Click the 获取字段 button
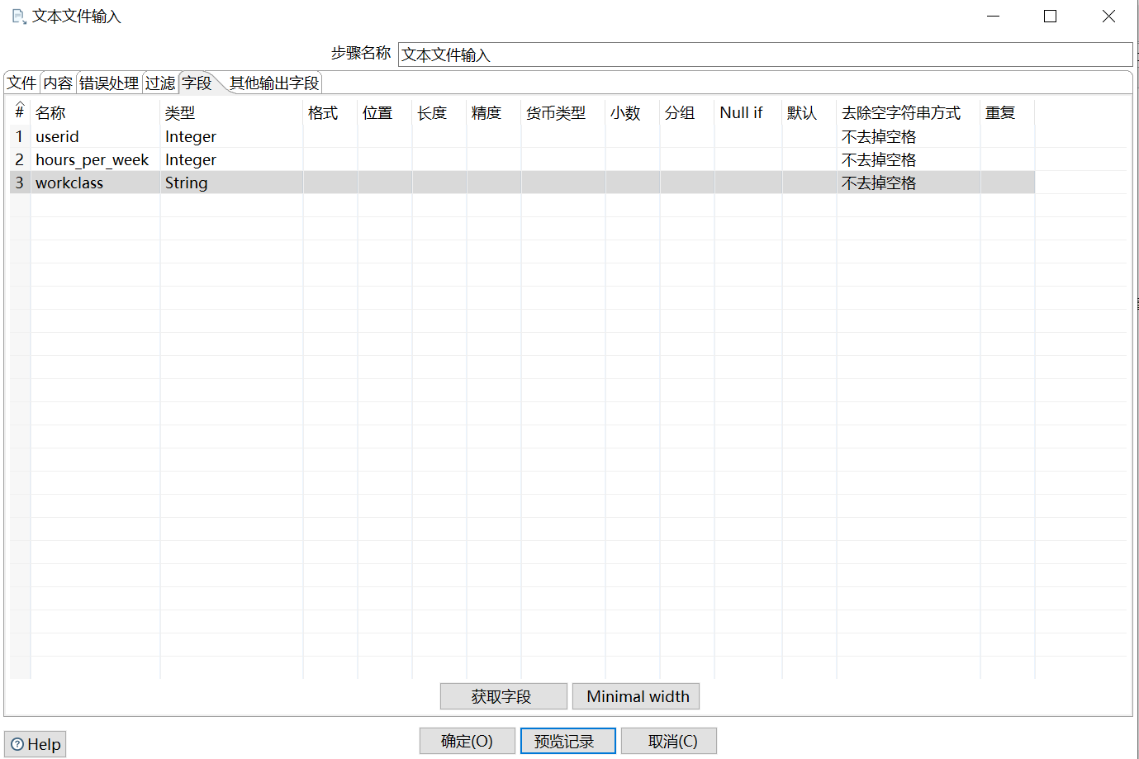The width and height of the screenshot is (1139, 759). [x=504, y=696]
